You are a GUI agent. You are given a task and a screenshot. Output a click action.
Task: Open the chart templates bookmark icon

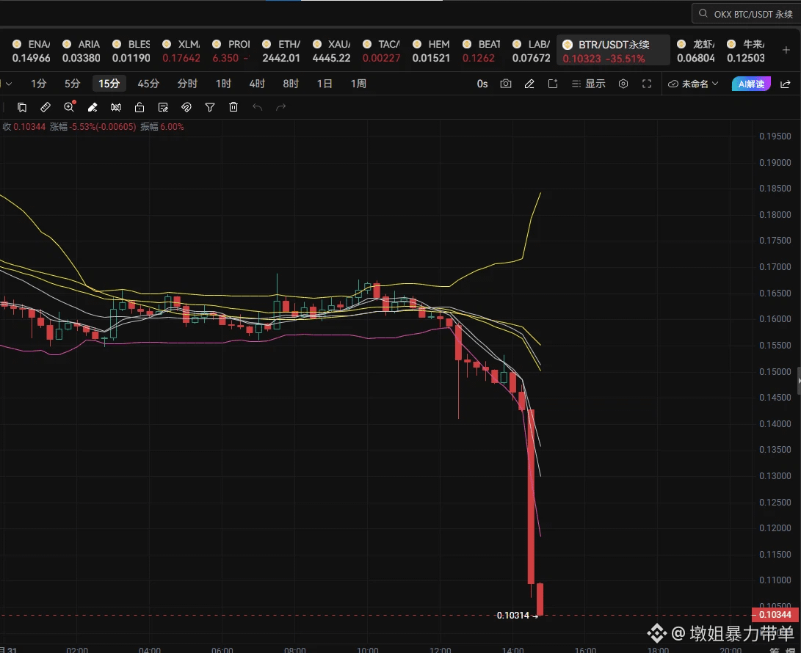(x=22, y=107)
